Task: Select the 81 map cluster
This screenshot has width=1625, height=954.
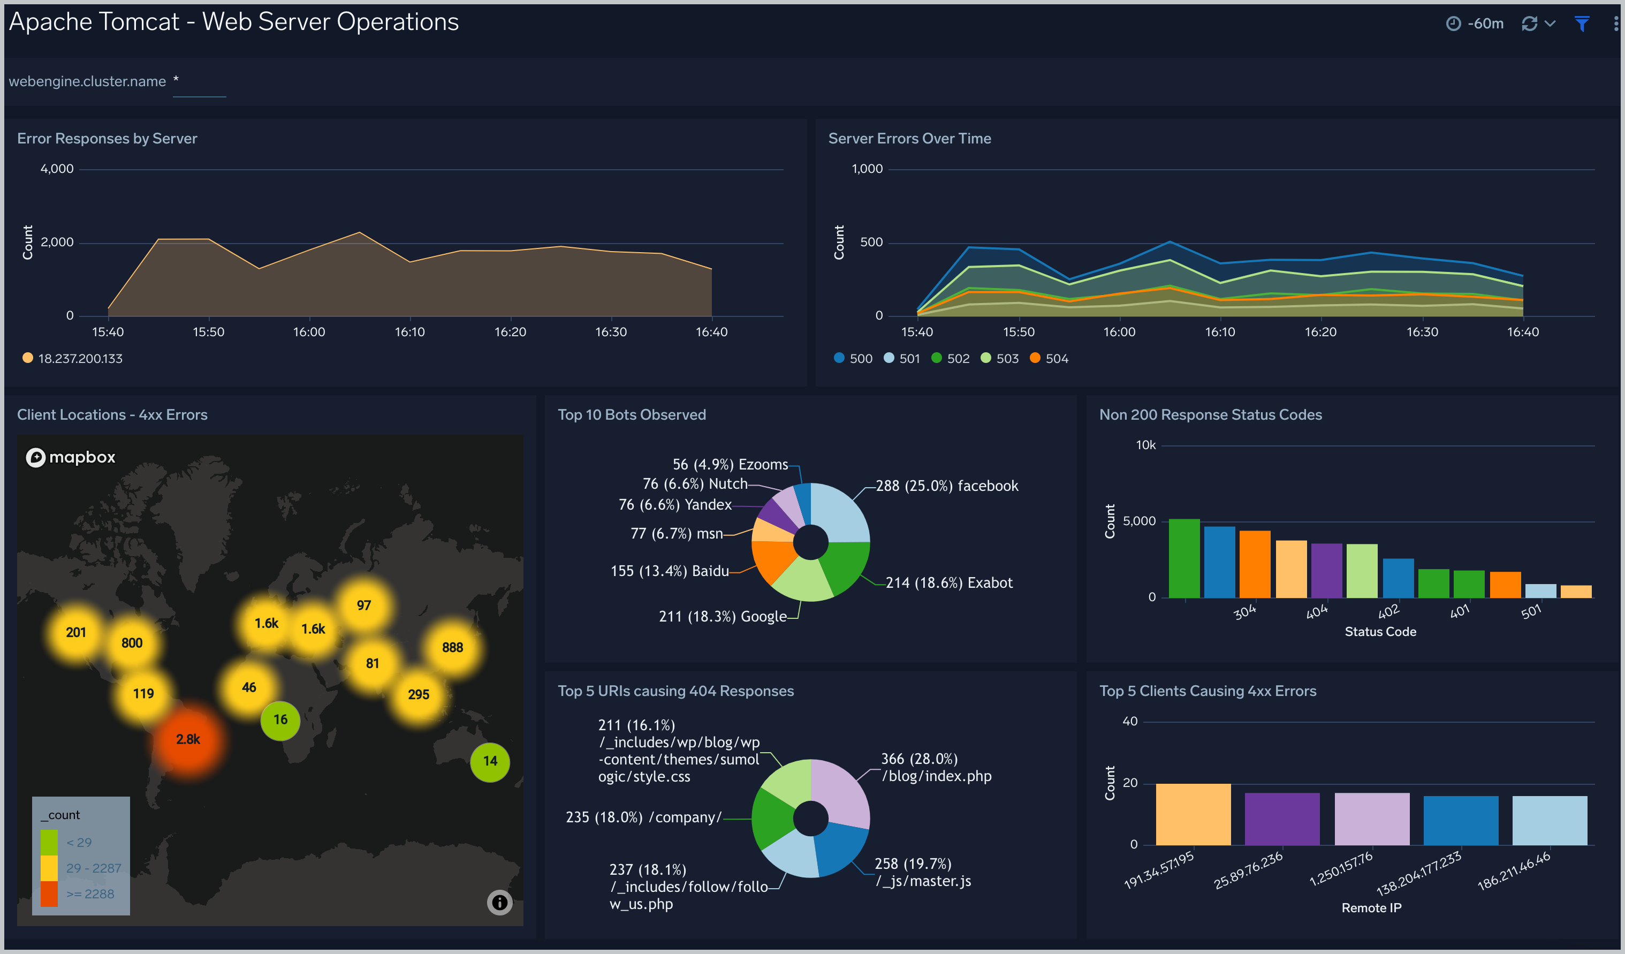Action: [x=372, y=663]
